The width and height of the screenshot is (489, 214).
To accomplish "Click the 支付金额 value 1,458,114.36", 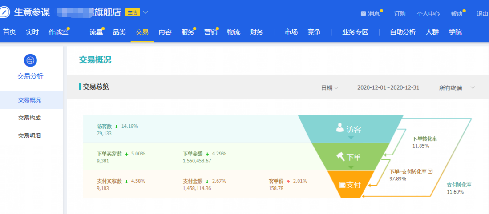I will pos(197,188).
